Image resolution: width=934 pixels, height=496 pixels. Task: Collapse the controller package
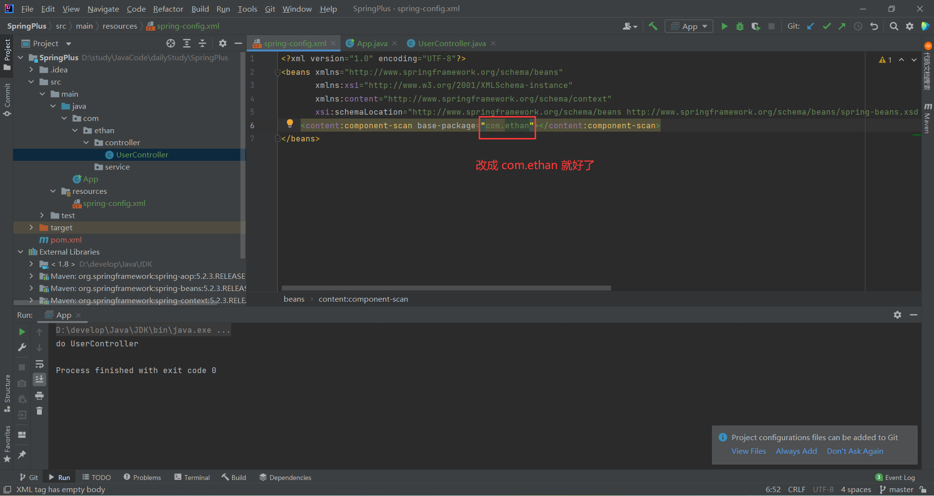point(86,142)
